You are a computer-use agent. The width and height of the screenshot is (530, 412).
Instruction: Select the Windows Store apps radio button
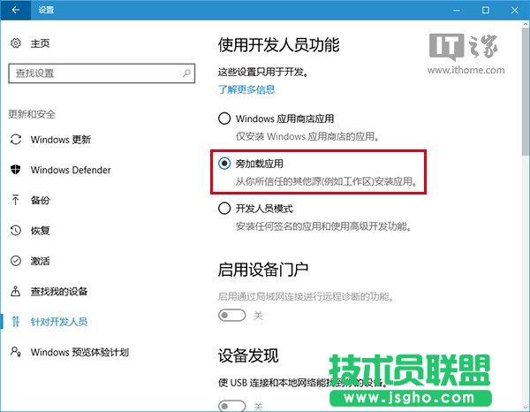coord(225,118)
